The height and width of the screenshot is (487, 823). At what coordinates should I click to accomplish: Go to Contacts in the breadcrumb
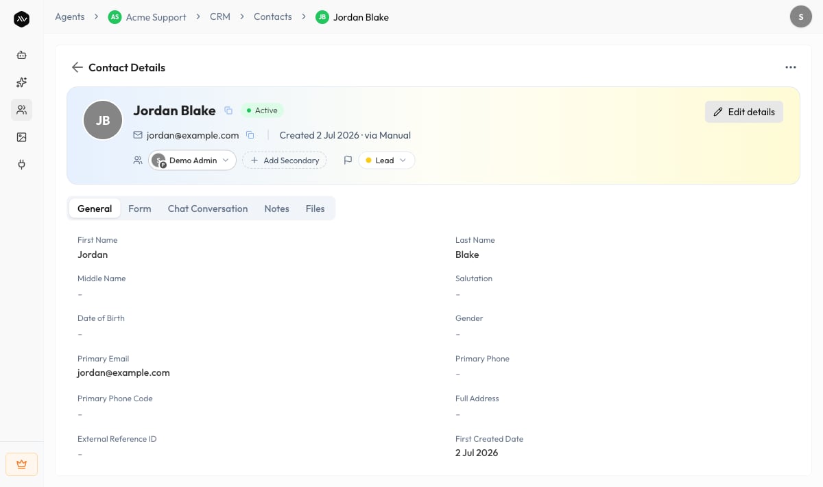click(x=273, y=16)
